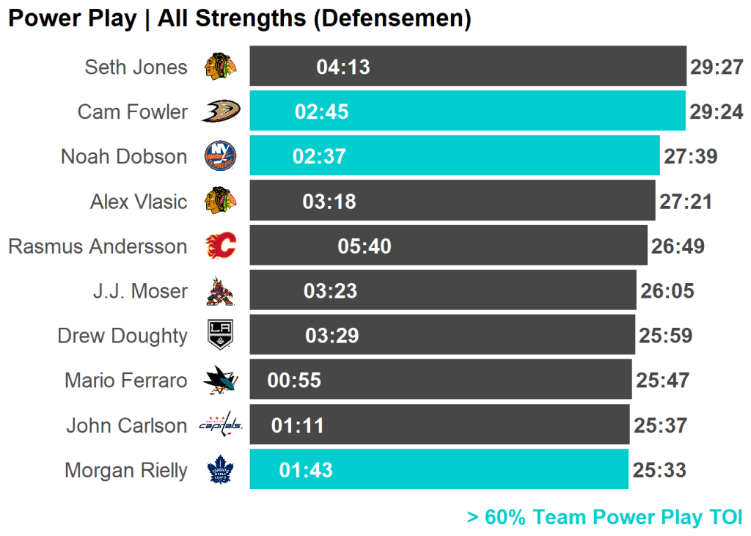Click the Toronto Maple Leafs logo
The width and height of the screenshot is (751, 536).
pos(220,470)
